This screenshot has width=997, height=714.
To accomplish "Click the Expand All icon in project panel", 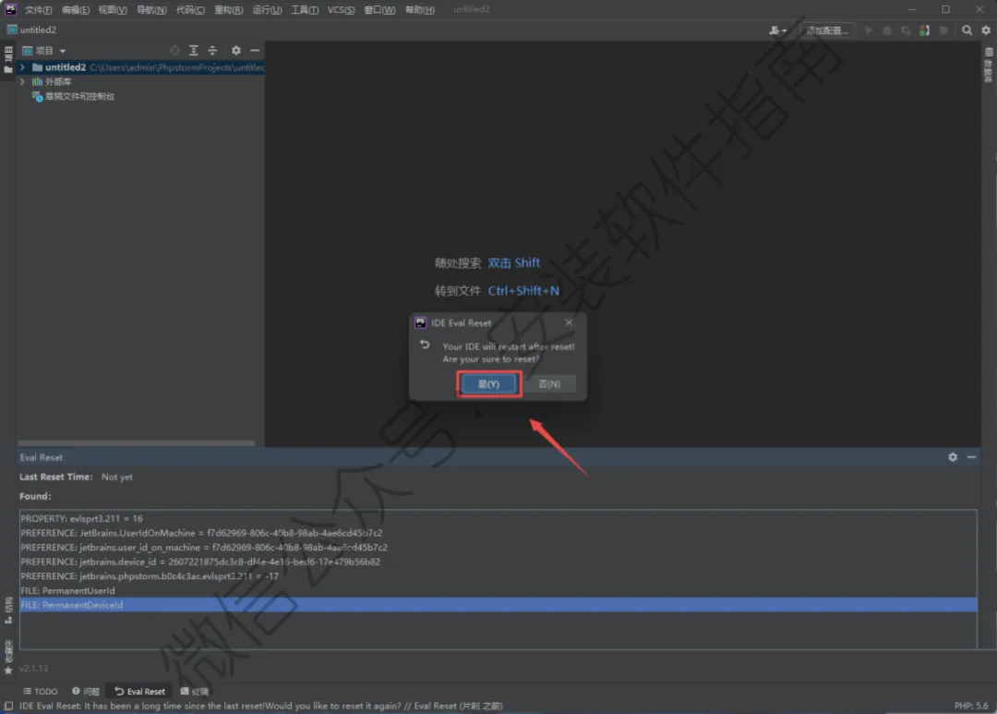I will coord(193,50).
